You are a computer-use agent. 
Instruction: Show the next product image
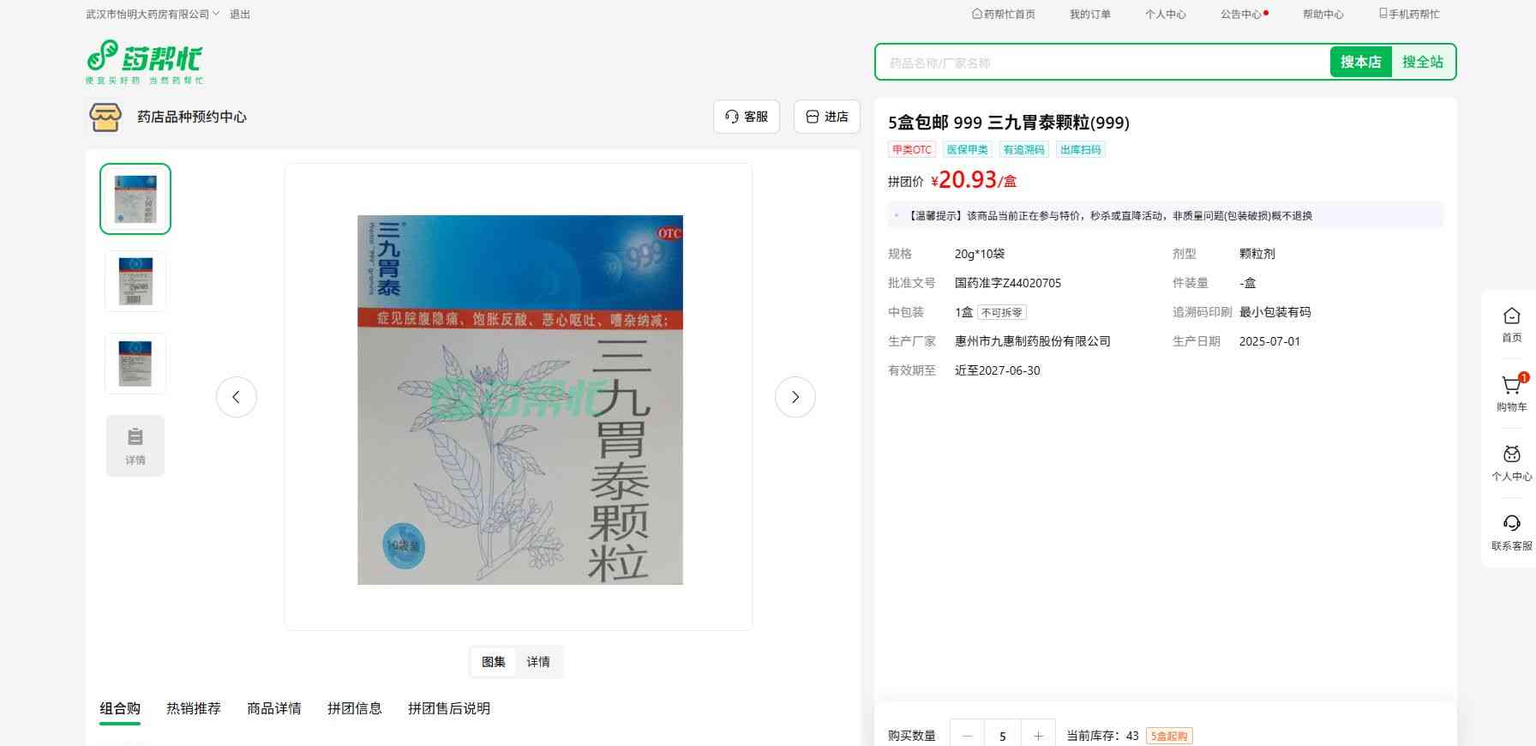coord(795,397)
